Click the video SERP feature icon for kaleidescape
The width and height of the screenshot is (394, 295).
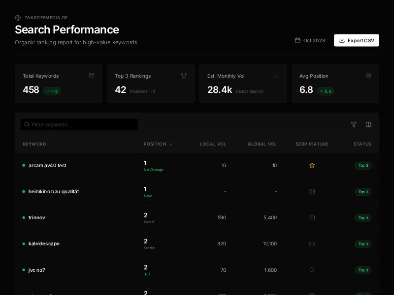[312, 244]
